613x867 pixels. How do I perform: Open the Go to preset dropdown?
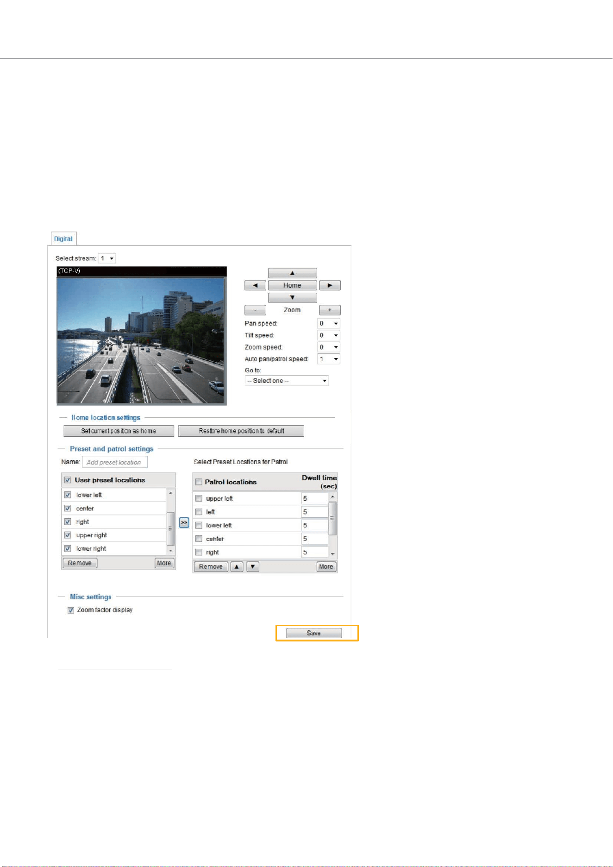[287, 381]
